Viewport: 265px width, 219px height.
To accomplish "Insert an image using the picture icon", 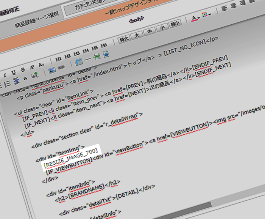I will [52, 70].
